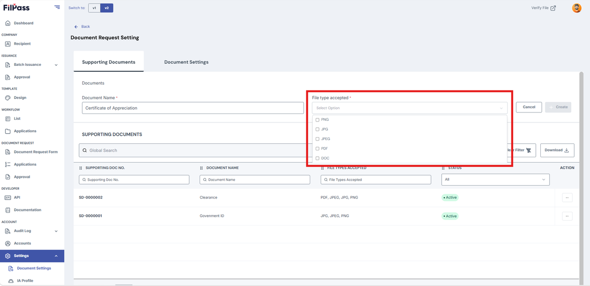Click the Cancel button
This screenshot has height=286, width=590.
529,107
